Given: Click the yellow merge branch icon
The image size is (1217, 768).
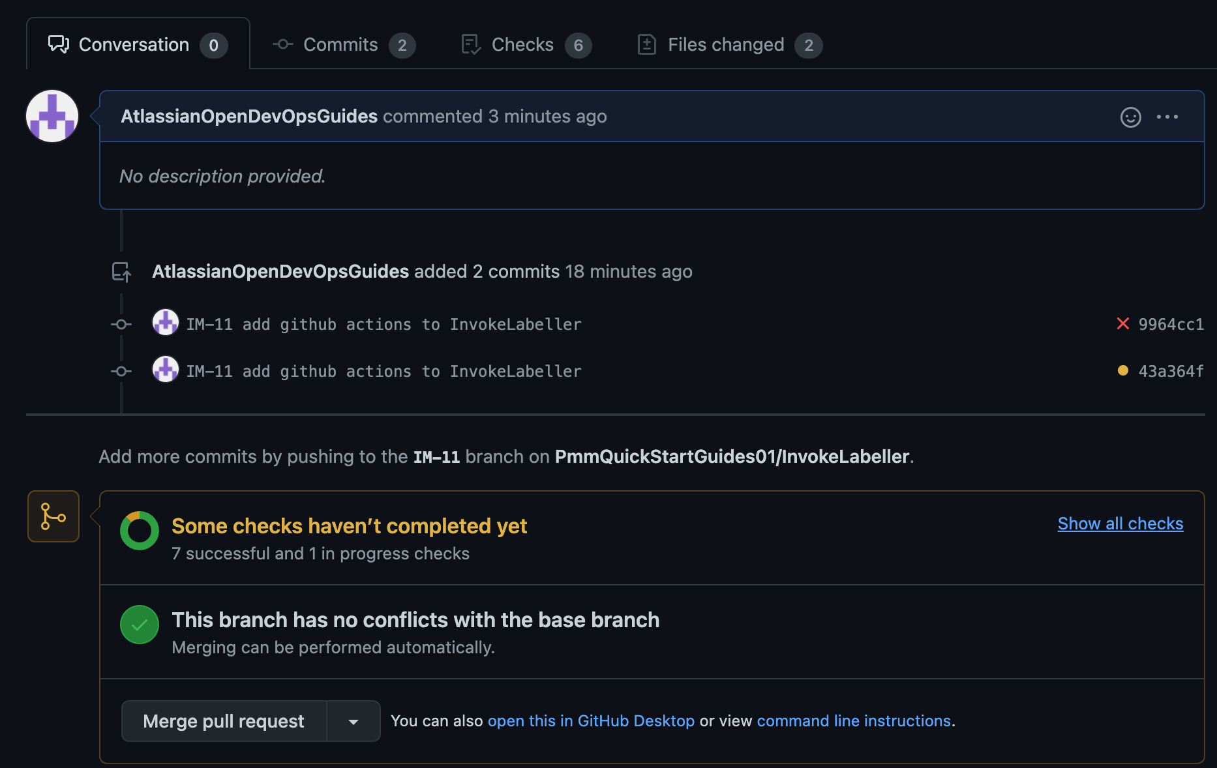Looking at the screenshot, I should pos(53,516).
